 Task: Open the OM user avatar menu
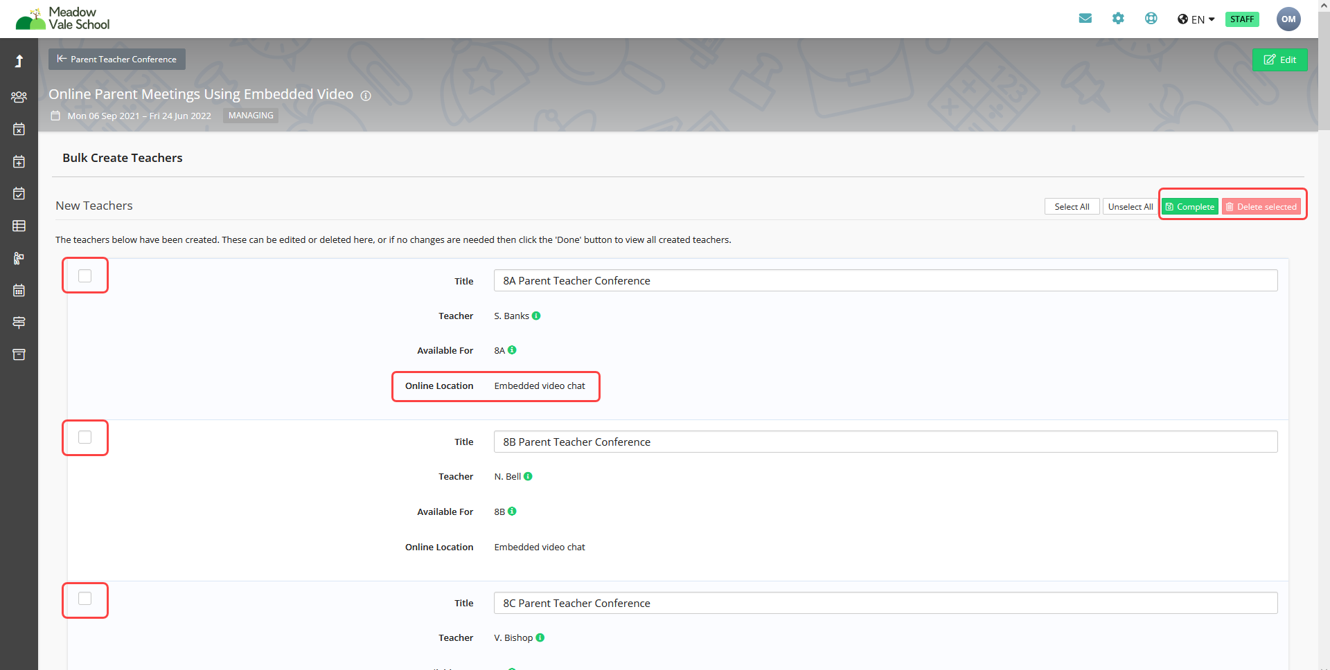(x=1288, y=19)
